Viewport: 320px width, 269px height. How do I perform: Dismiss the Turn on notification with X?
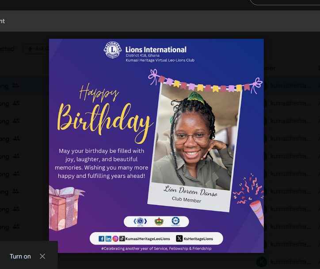tap(42, 256)
